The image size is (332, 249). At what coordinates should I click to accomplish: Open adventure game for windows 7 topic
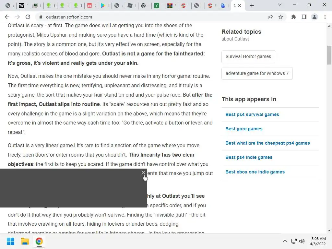257,74
